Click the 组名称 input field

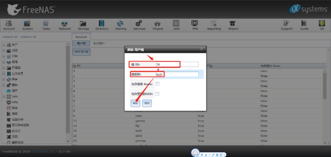177,74
